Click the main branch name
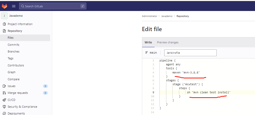Image resolution: width=255 pixels, height=115 pixels. [153, 53]
